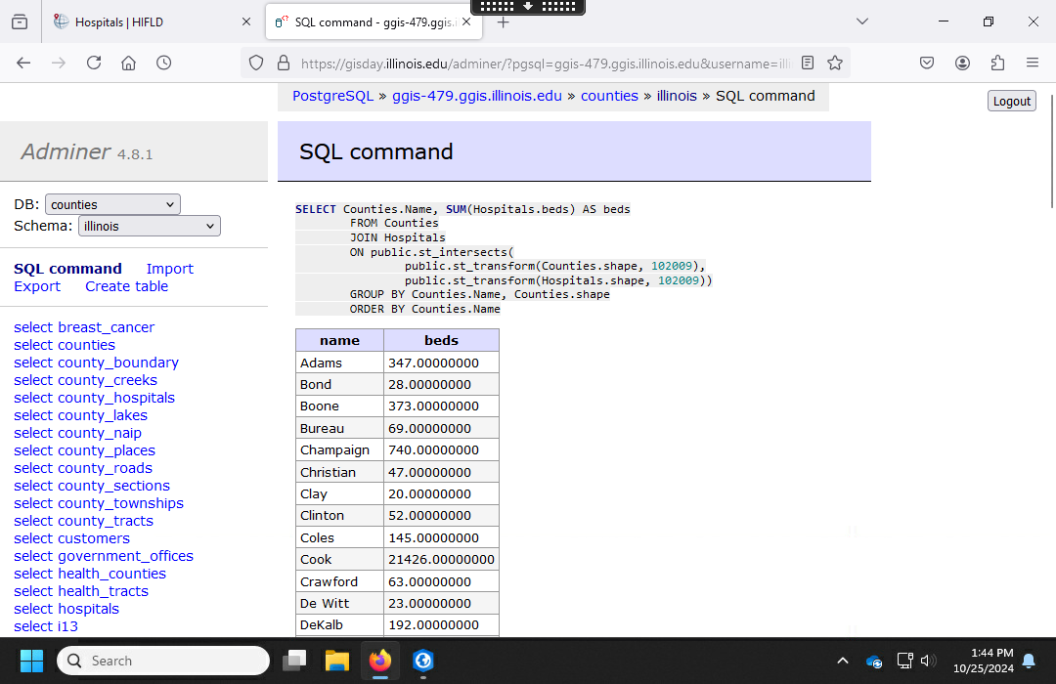Image resolution: width=1056 pixels, height=684 pixels.
Task: Open a new browser tab
Action: [x=504, y=21]
